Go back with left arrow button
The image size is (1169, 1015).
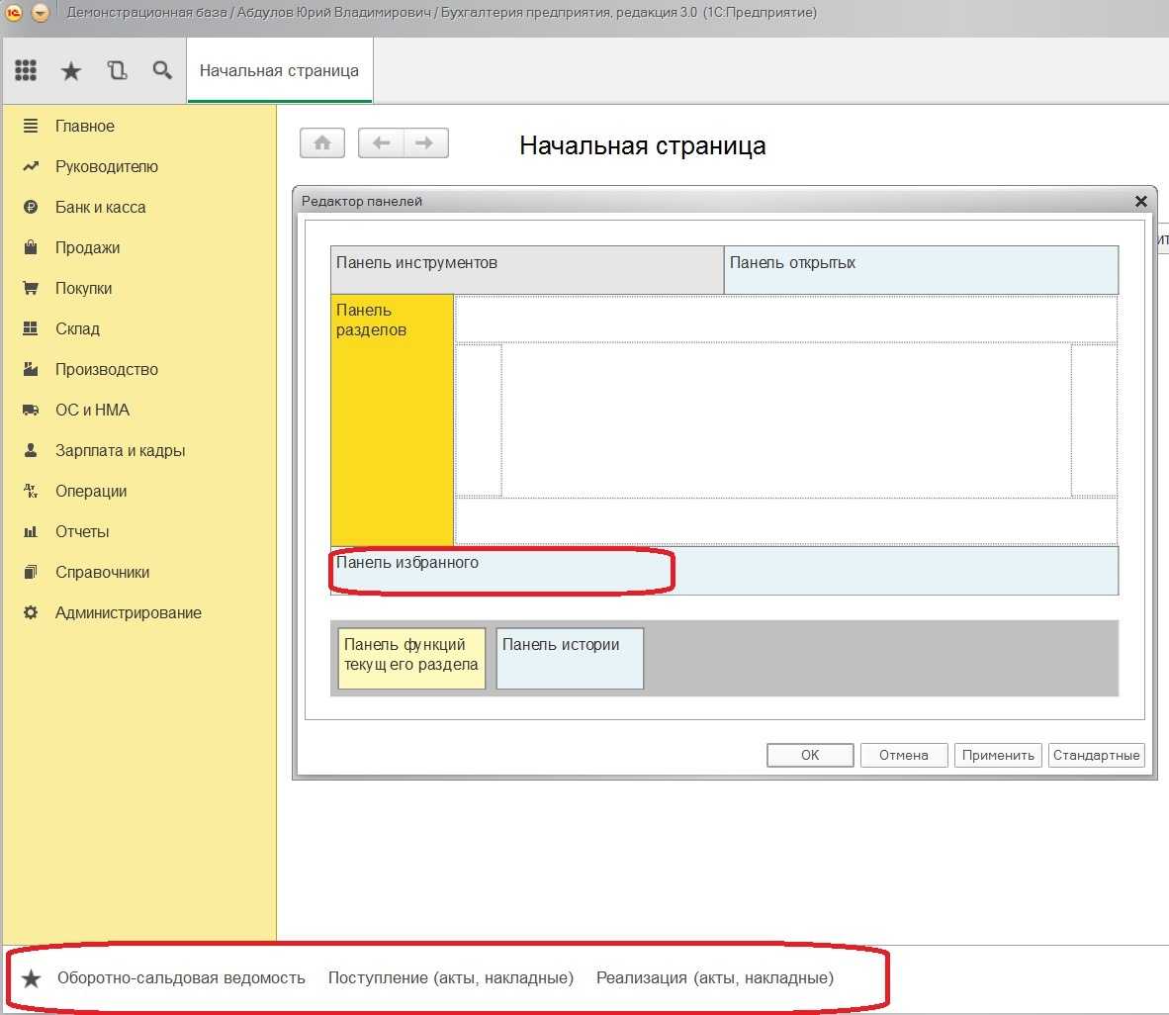coord(381,143)
